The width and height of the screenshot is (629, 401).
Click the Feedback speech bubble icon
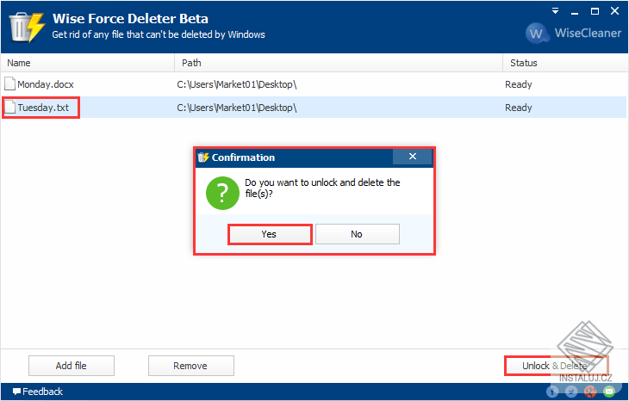16,392
